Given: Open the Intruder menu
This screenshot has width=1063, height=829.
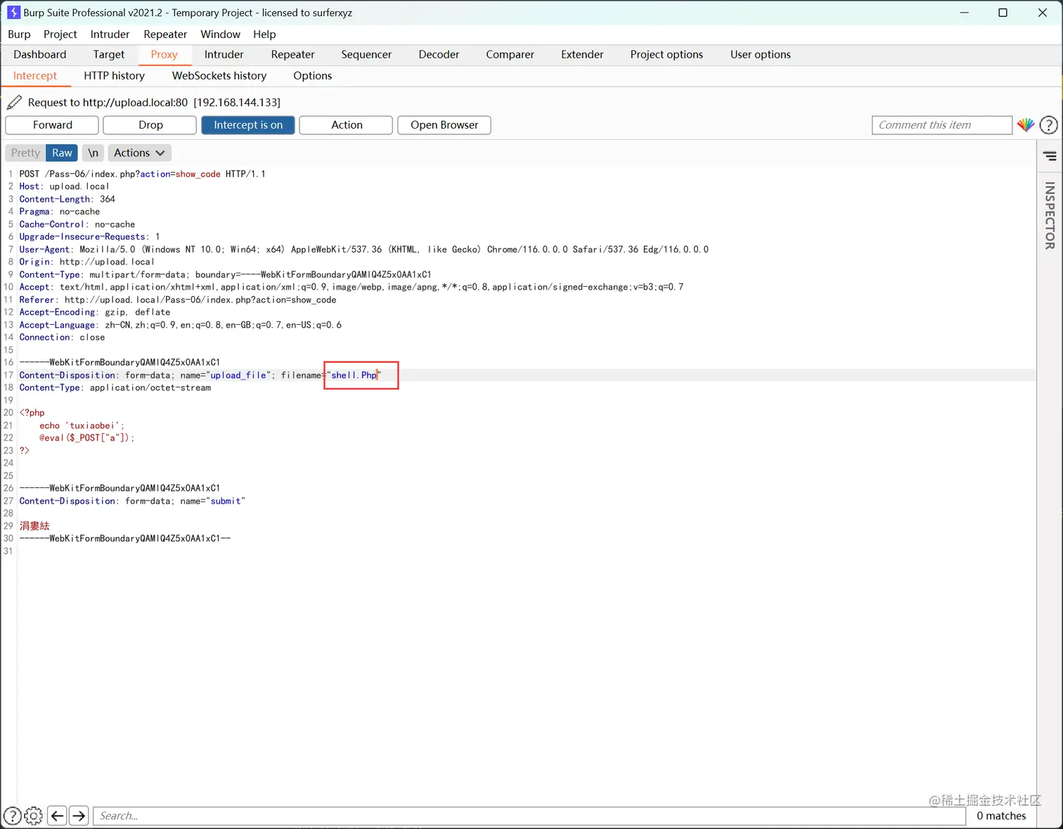Looking at the screenshot, I should coord(110,34).
